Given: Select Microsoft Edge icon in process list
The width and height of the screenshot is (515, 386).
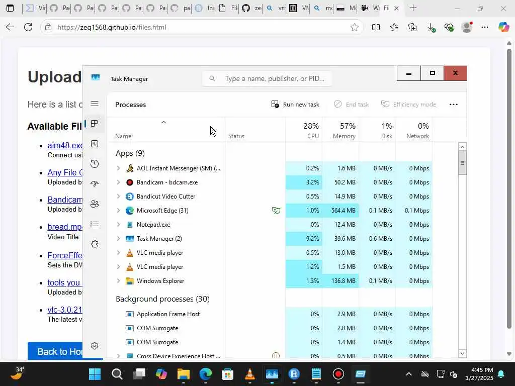Looking at the screenshot, I should pos(130,211).
